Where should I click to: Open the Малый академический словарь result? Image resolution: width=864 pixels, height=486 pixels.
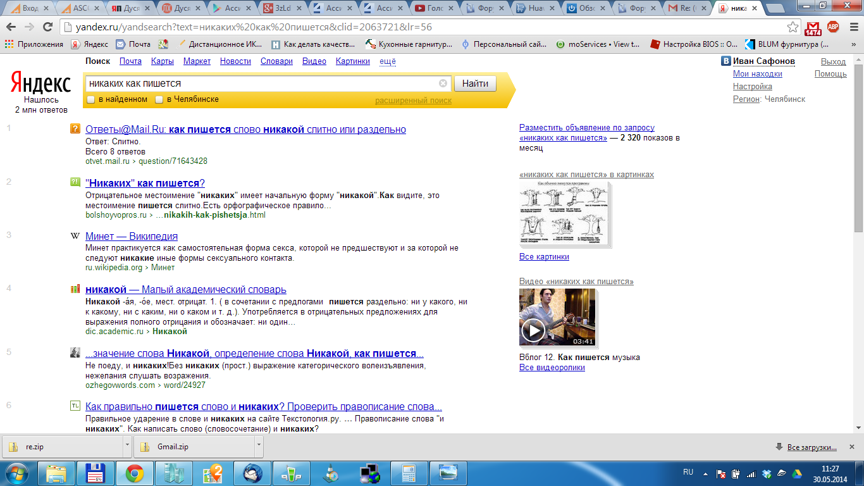(x=186, y=290)
